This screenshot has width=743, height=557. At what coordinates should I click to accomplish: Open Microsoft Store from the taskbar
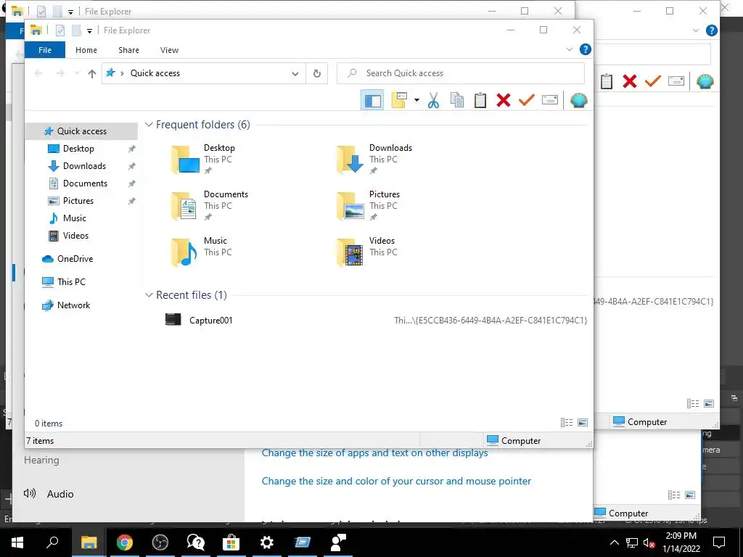pyautogui.click(x=231, y=542)
